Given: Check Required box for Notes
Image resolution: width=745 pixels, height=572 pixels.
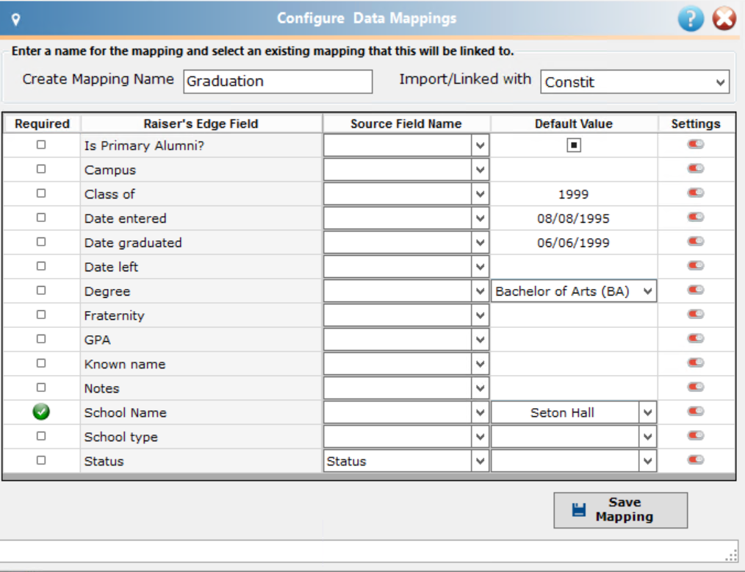Looking at the screenshot, I should 41,387.
